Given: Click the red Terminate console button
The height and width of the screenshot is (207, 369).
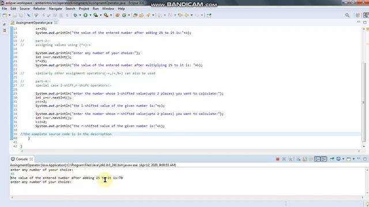Looking at the screenshot, I should click(x=277, y=159).
